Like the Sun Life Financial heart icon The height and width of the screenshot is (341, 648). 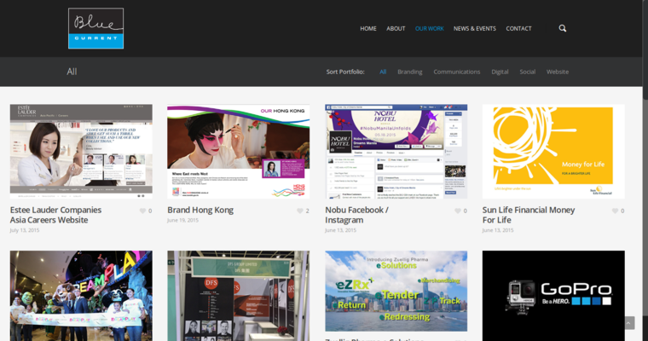click(x=616, y=211)
